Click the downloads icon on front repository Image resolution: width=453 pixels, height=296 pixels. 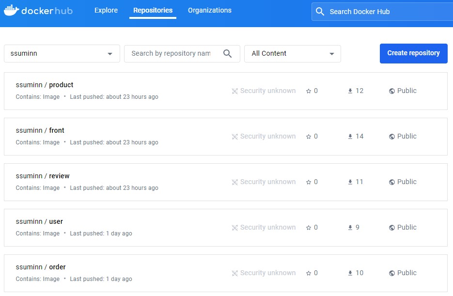350,136
